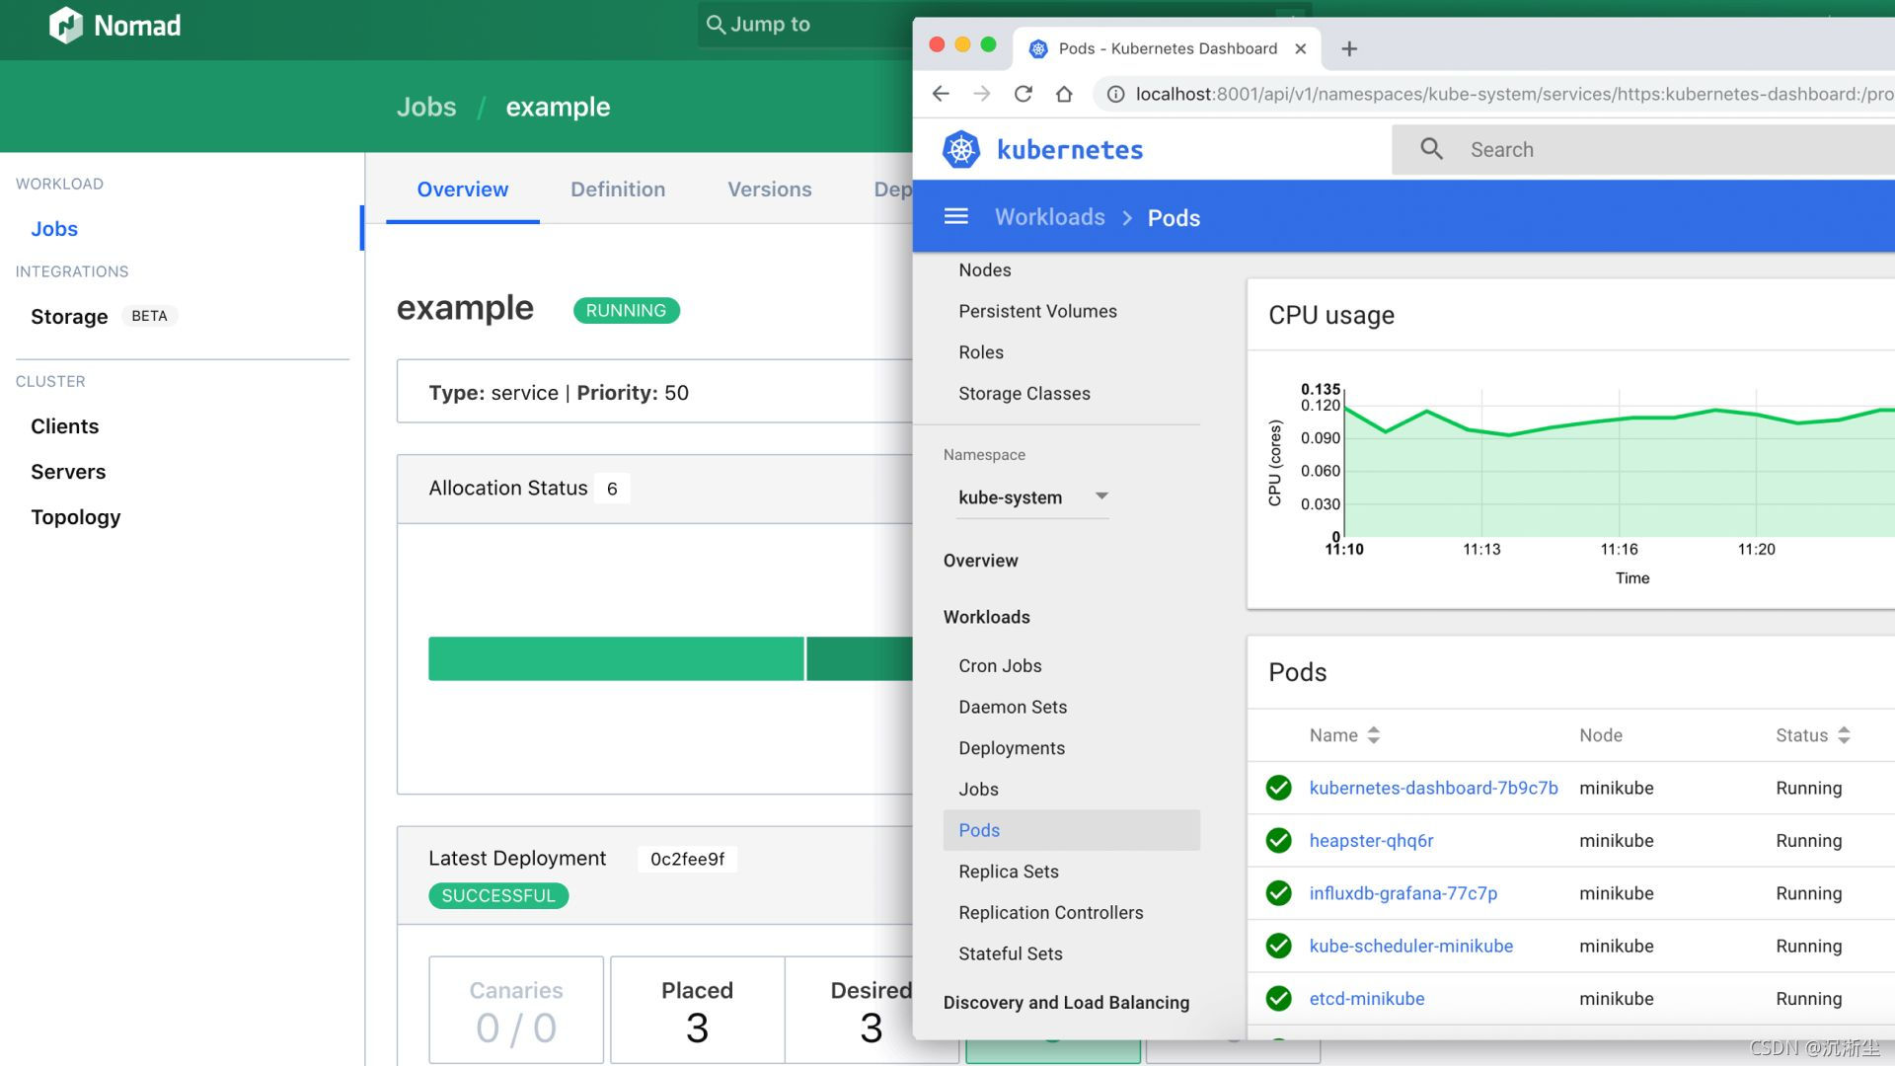Viewport: 1895px width, 1066px height.
Task: Click the light green allocation status bar segment
Action: coord(615,658)
